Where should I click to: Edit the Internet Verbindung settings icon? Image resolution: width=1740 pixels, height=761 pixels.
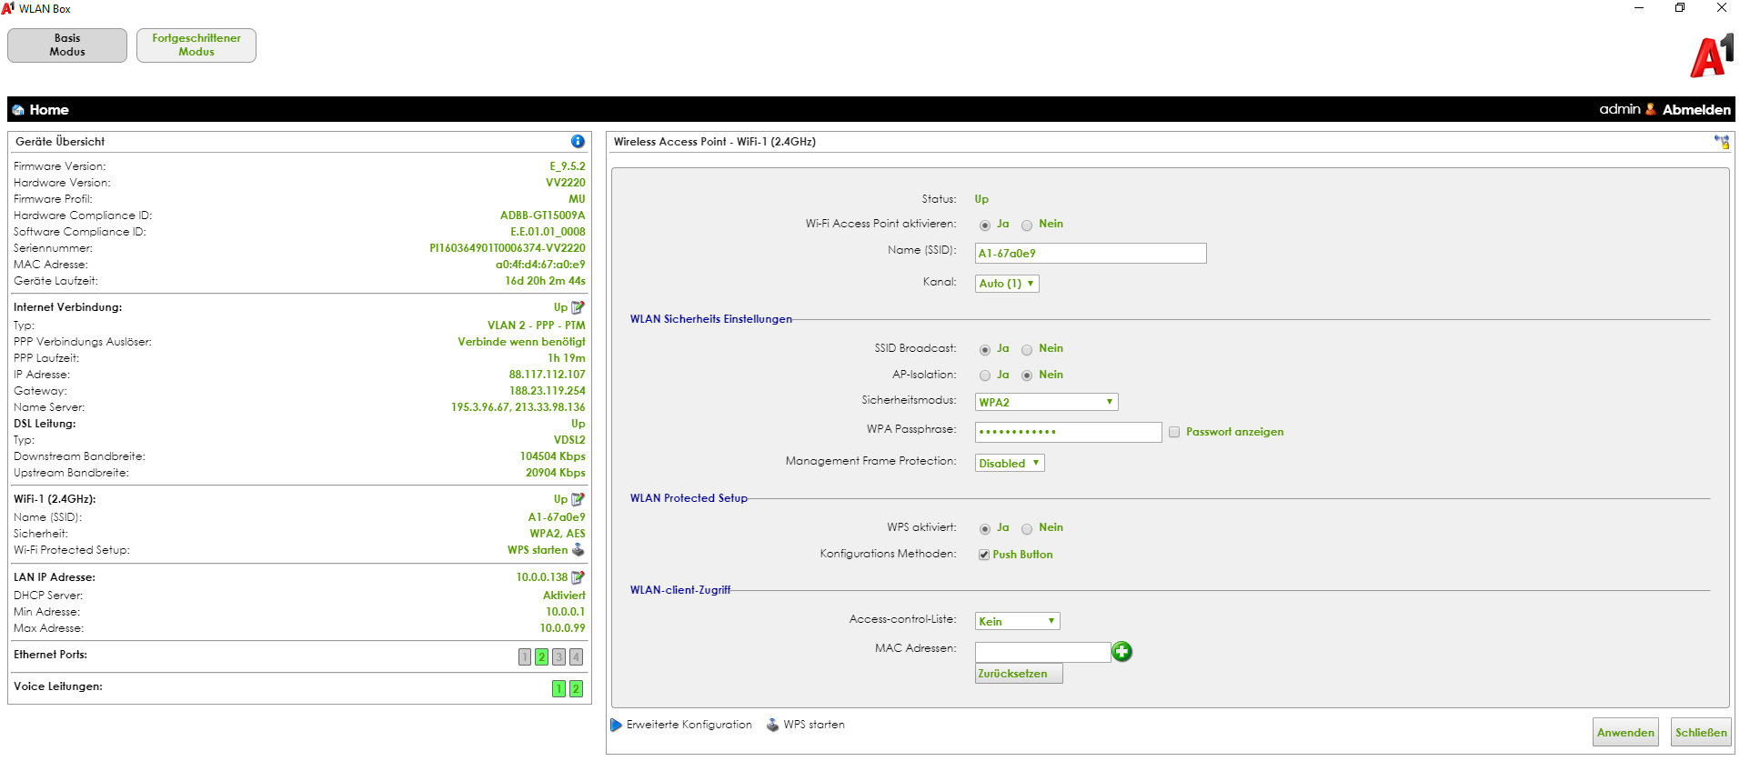click(x=578, y=307)
